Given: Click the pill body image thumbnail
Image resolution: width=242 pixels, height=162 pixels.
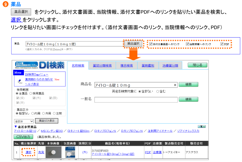Looking at the screenshot, I should coord(53,152).
